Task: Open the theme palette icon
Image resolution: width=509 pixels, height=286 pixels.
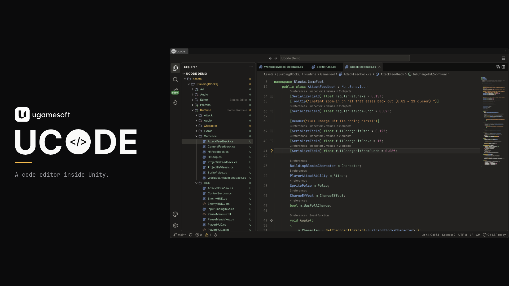Action: 175,214
